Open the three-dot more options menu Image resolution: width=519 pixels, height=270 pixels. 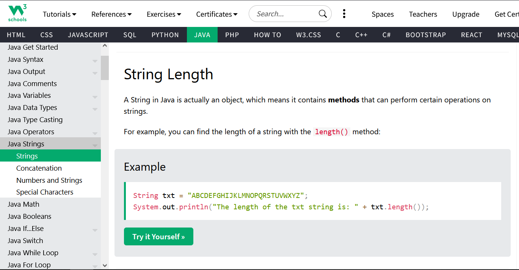tap(344, 14)
